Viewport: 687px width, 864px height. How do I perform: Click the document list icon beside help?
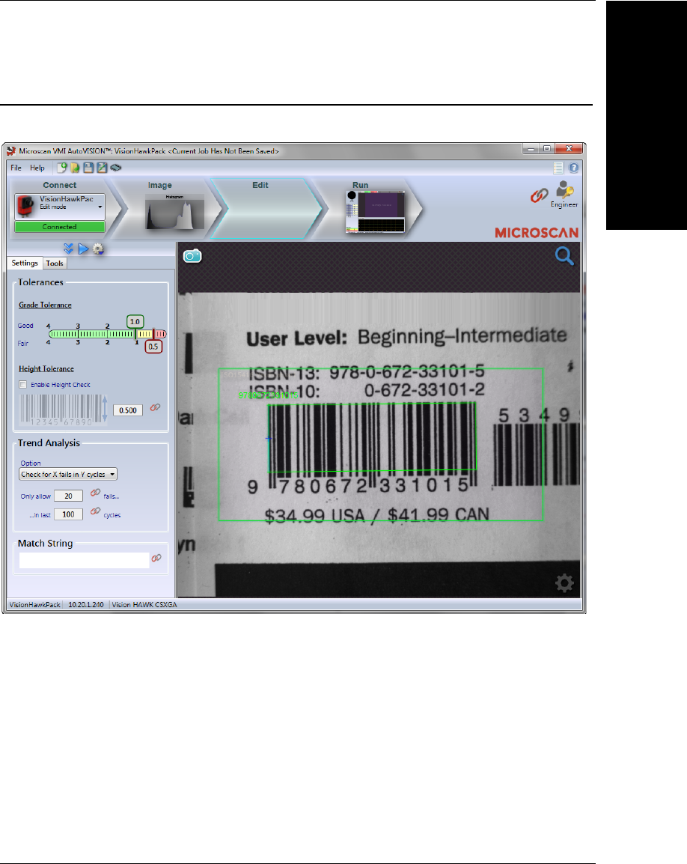[x=558, y=168]
